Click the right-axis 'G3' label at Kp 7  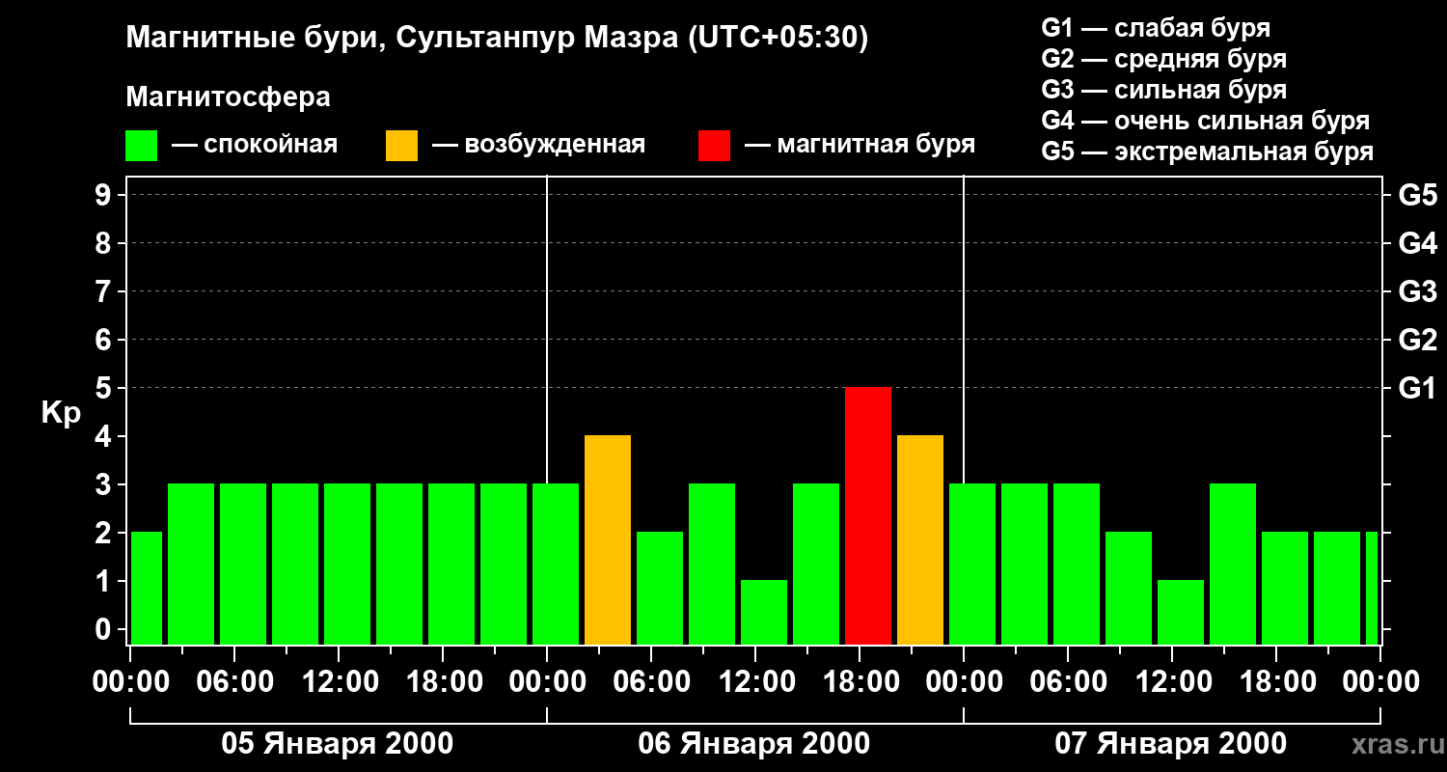click(1418, 291)
